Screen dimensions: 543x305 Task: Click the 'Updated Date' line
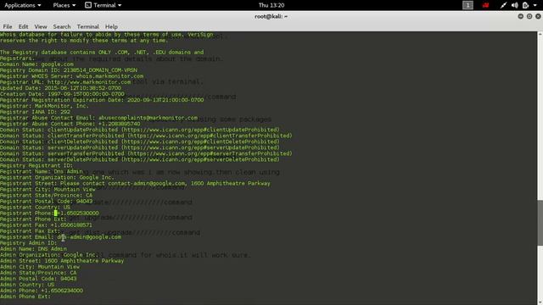[60, 88]
